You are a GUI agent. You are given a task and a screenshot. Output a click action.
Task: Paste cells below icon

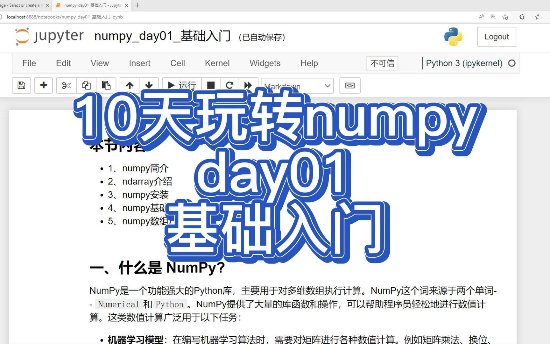pos(106,85)
